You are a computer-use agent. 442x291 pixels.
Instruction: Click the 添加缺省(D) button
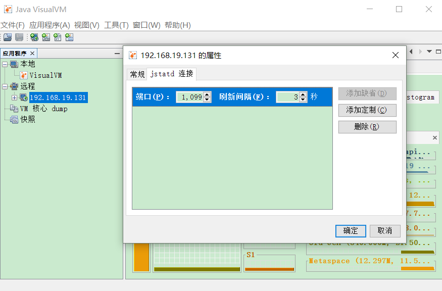[x=367, y=93]
